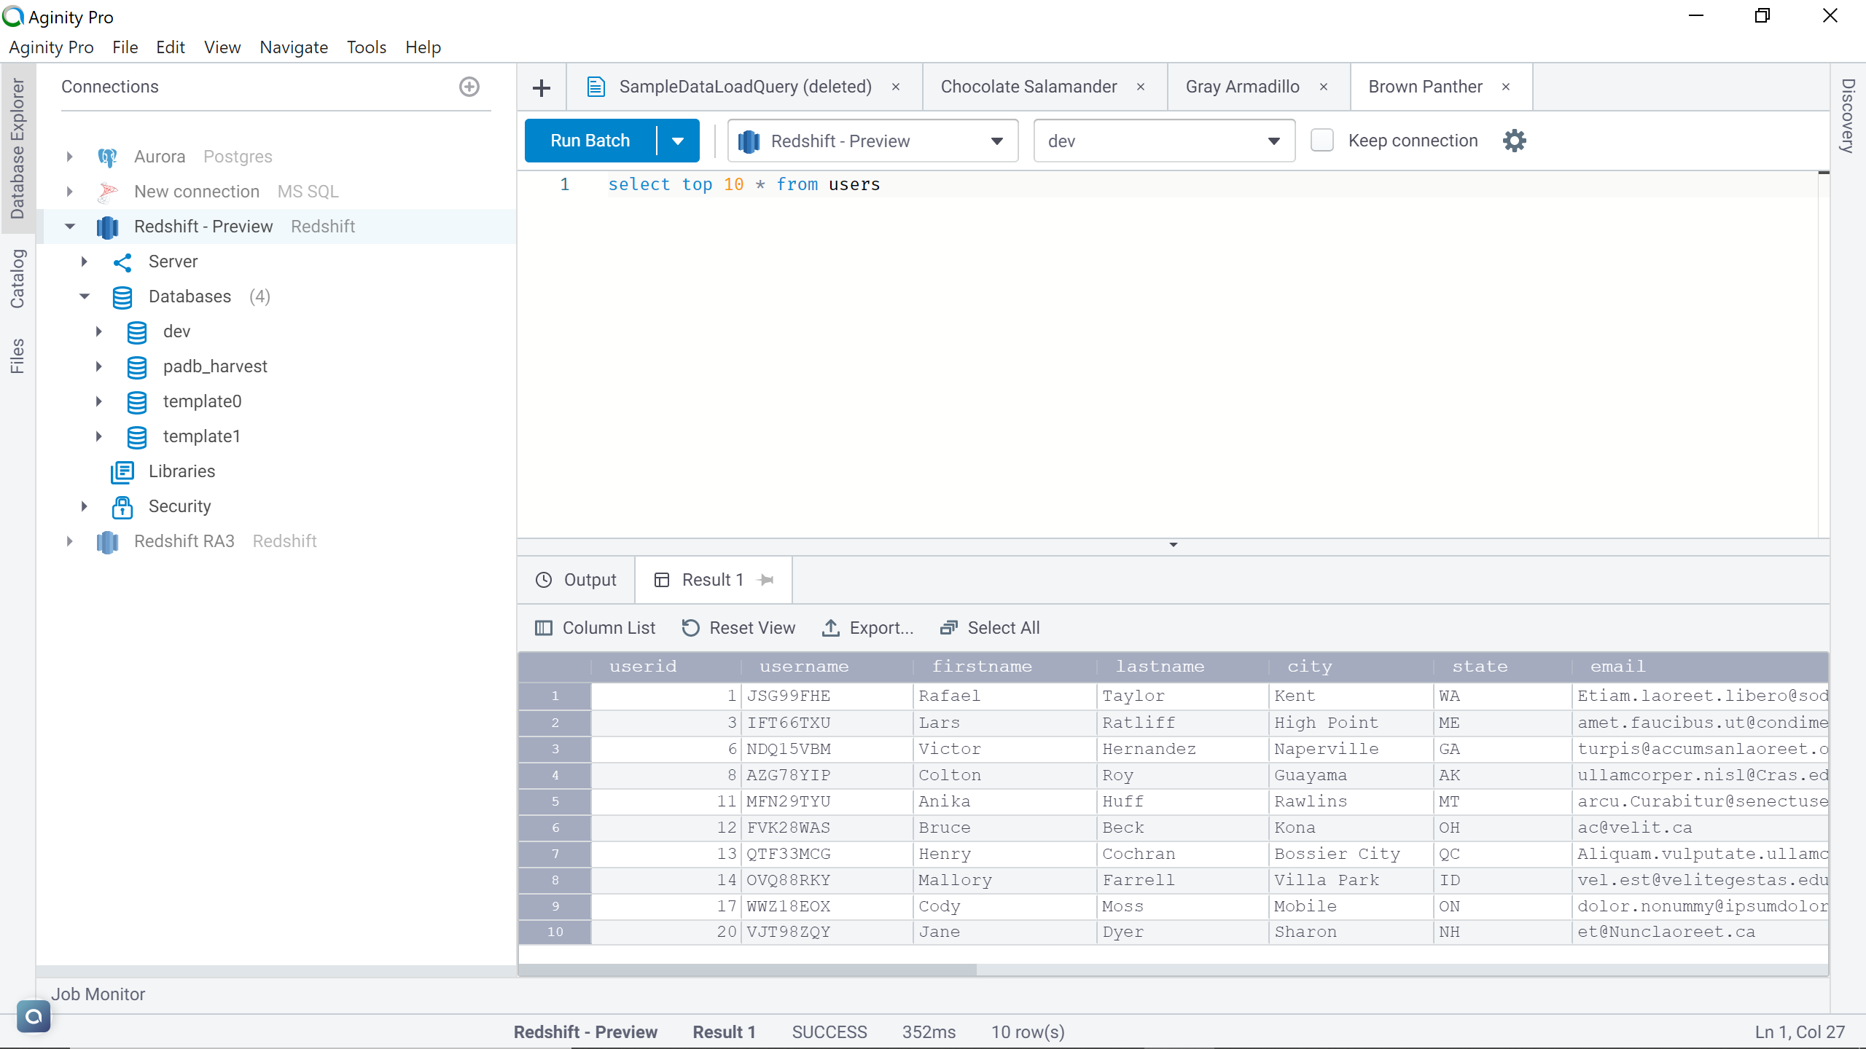Click the Column List icon
The height and width of the screenshot is (1049, 1866).
pyautogui.click(x=544, y=628)
